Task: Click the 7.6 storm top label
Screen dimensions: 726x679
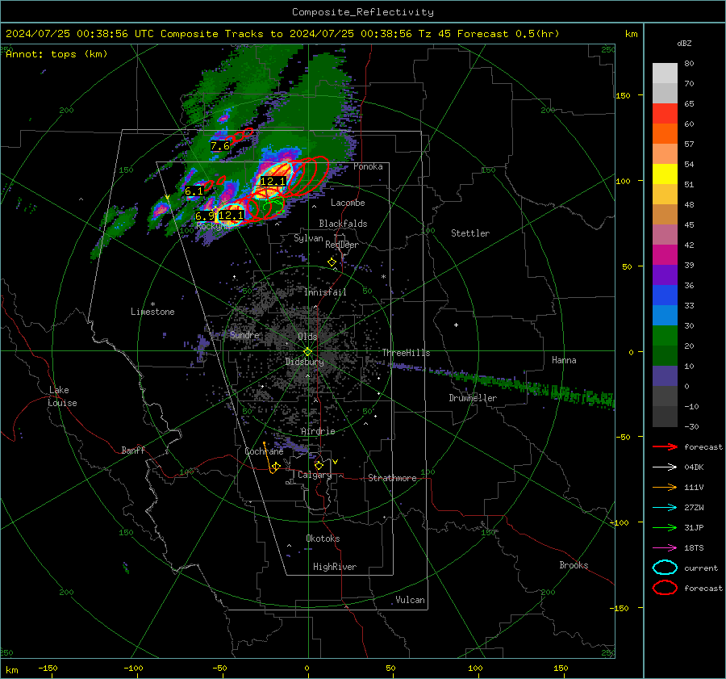Action: (220, 146)
